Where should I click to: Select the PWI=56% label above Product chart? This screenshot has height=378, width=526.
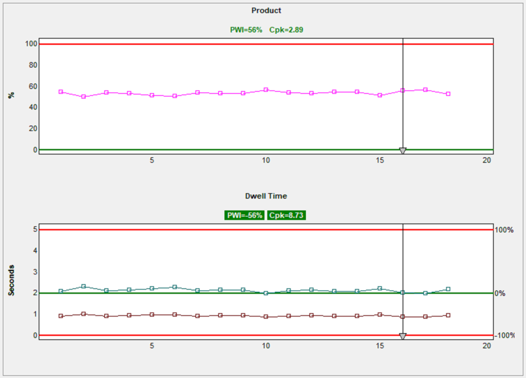click(x=246, y=30)
